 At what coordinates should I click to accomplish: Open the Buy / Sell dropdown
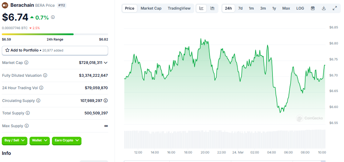pos(15,140)
